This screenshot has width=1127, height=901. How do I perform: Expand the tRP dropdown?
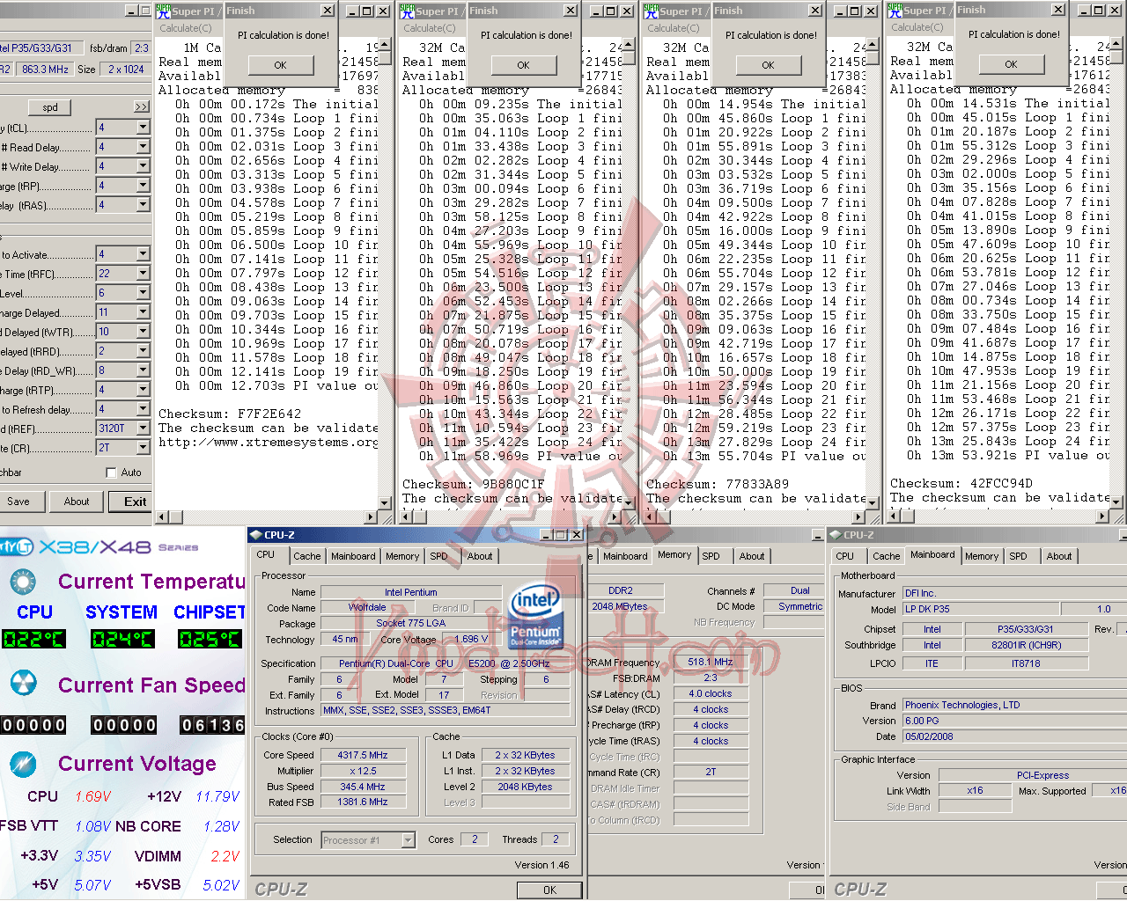(143, 186)
